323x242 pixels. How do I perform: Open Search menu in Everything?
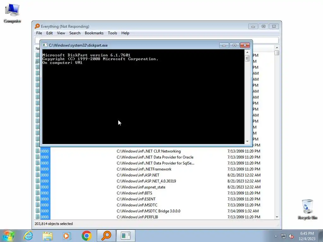click(75, 33)
